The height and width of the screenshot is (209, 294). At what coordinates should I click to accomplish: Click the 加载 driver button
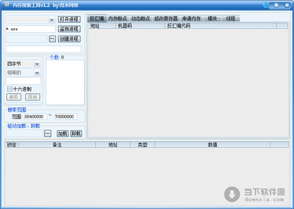[62, 133]
